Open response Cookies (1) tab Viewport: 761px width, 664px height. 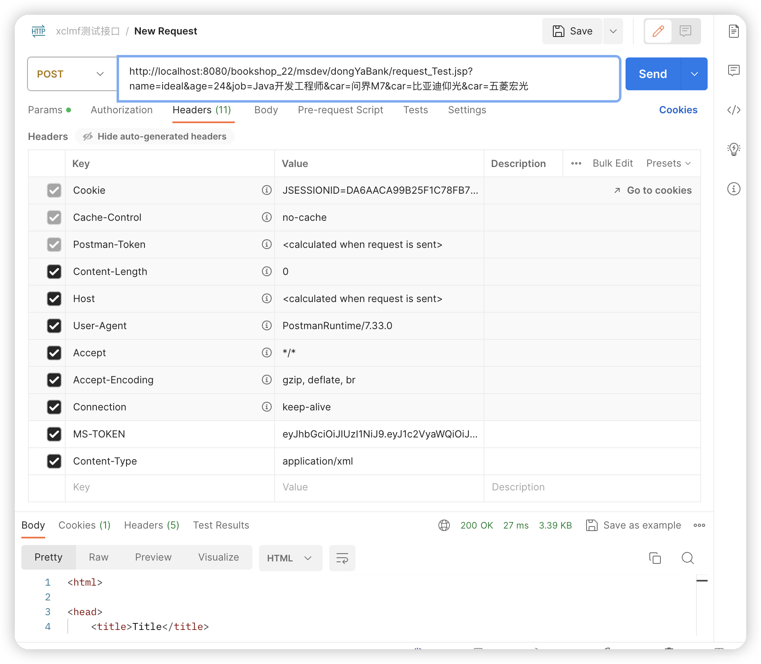(x=85, y=525)
